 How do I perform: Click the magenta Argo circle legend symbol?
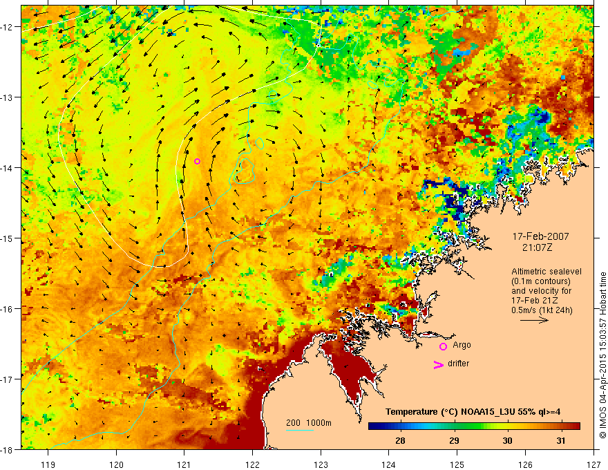tap(443, 346)
